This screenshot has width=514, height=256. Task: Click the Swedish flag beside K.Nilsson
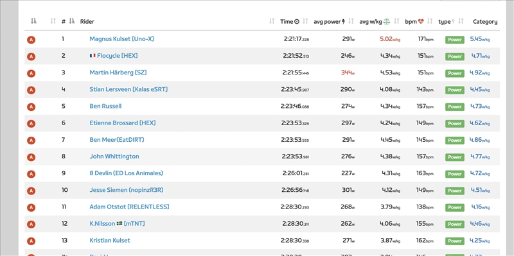[x=120, y=223]
